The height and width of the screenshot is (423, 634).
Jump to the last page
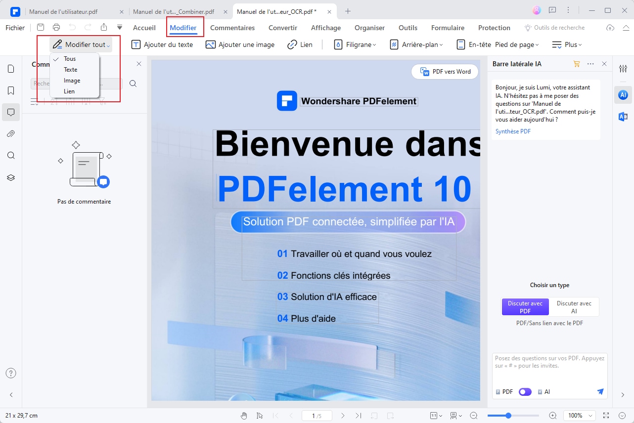[x=359, y=416]
